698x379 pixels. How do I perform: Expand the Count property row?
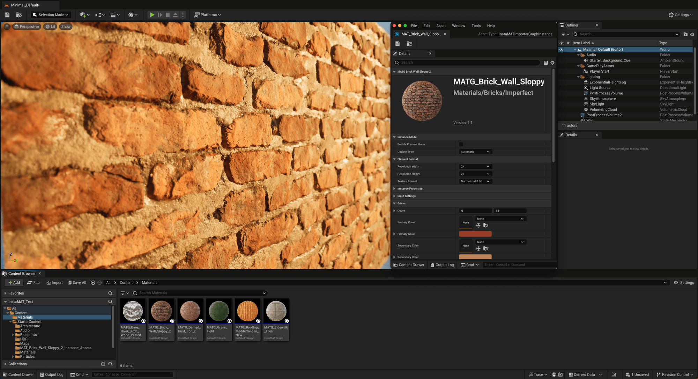tap(394, 211)
